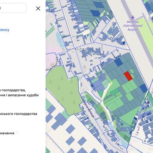Click the line ending "господарства," in the panel

pyautogui.click(x=13, y=90)
